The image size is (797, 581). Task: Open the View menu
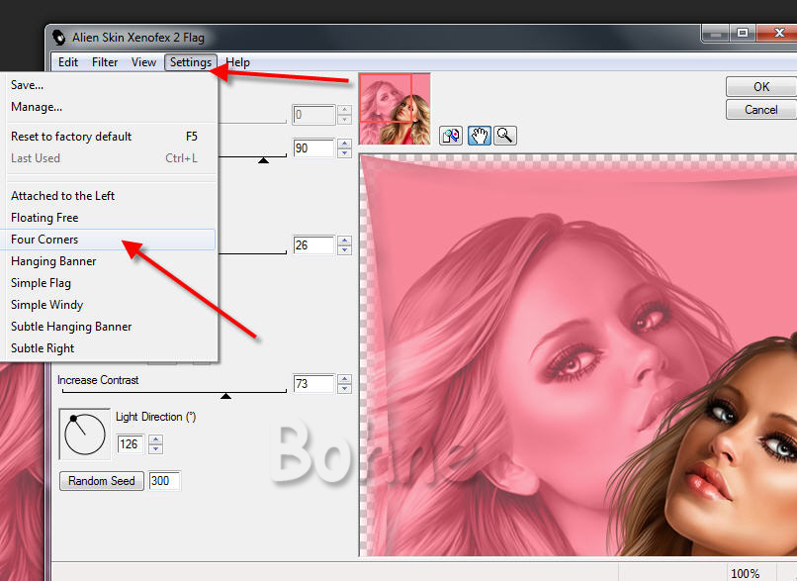[143, 62]
